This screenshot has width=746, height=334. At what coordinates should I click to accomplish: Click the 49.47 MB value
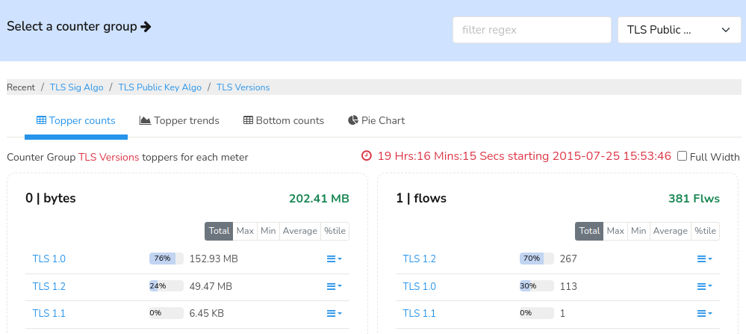pos(211,286)
